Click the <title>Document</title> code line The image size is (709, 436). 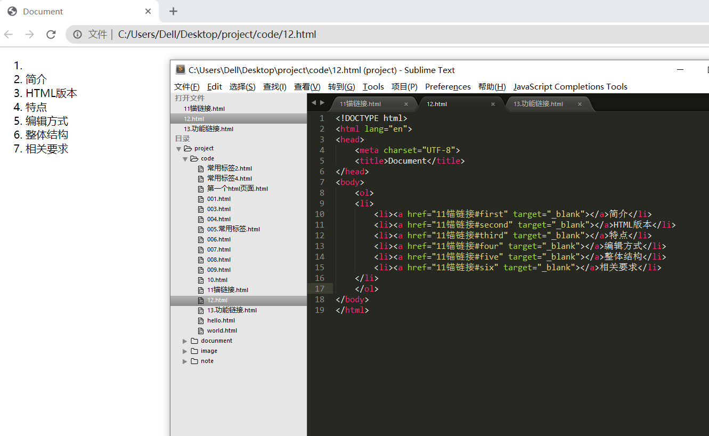point(410,161)
